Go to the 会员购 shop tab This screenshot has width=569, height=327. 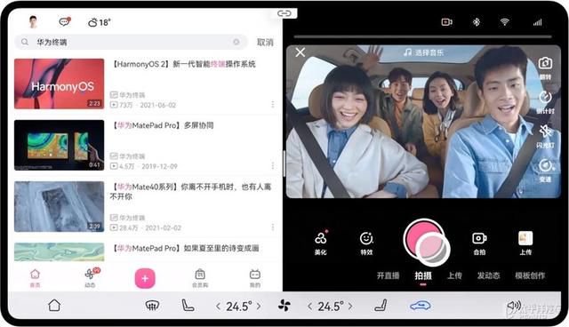click(200, 278)
